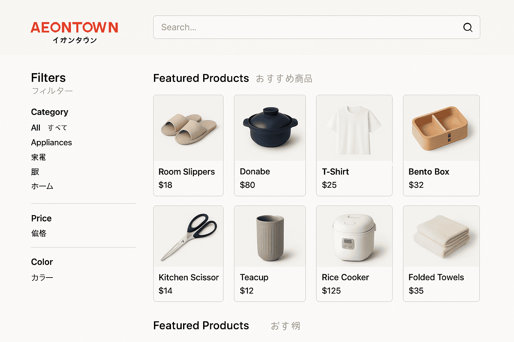View the Kitchen Scissor product image
The image size is (514, 342).
click(188, 236)
